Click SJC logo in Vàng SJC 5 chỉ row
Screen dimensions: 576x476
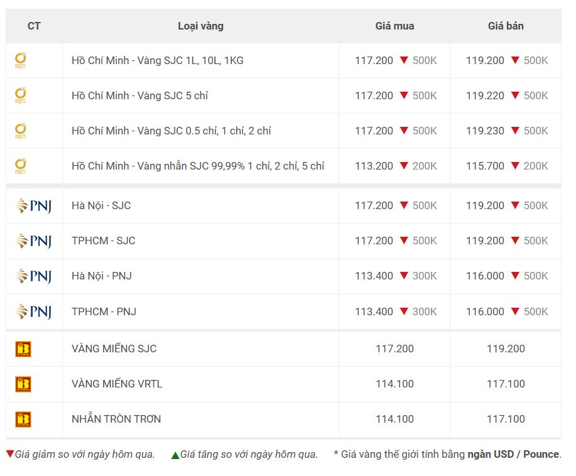tap(20, 96)
